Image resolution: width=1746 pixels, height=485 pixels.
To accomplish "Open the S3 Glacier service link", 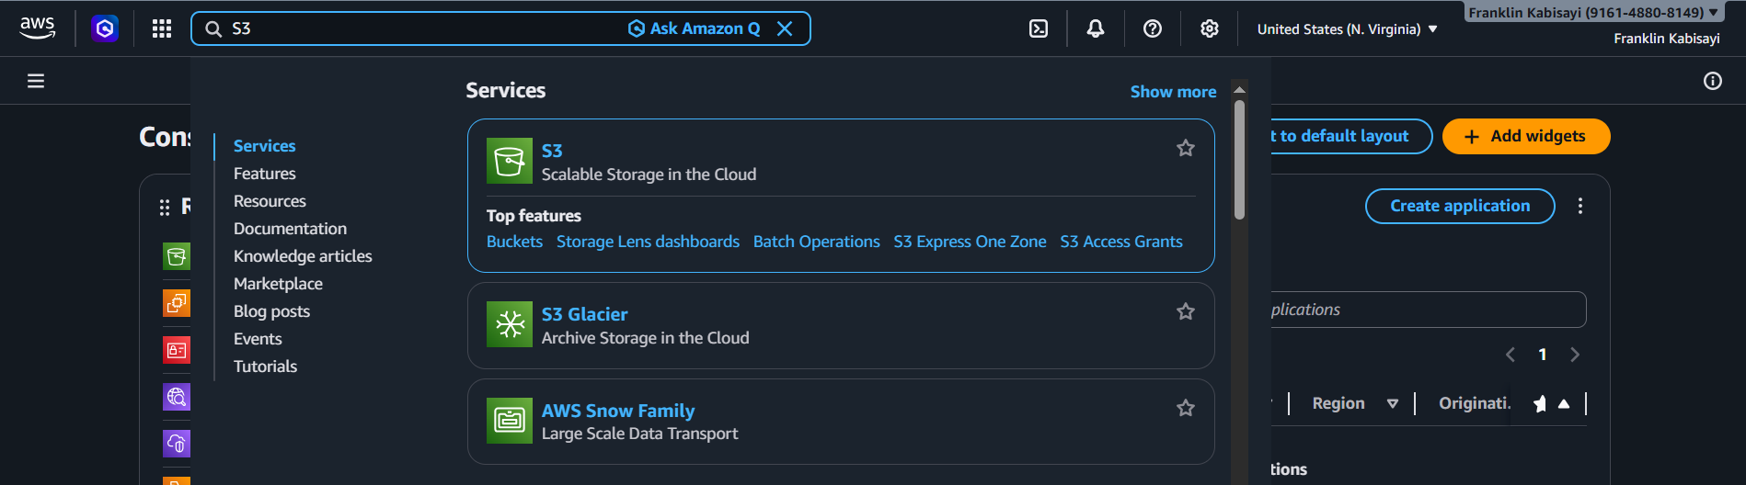I will click(x=584, y=314).
